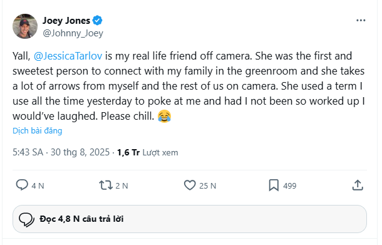
Task: Open the share upload arrow icon
Action: tap(358, 185)
